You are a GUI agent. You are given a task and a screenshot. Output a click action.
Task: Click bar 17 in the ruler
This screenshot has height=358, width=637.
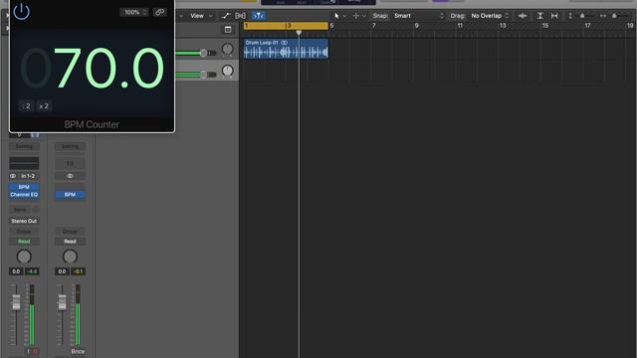(x=587, y=26)
